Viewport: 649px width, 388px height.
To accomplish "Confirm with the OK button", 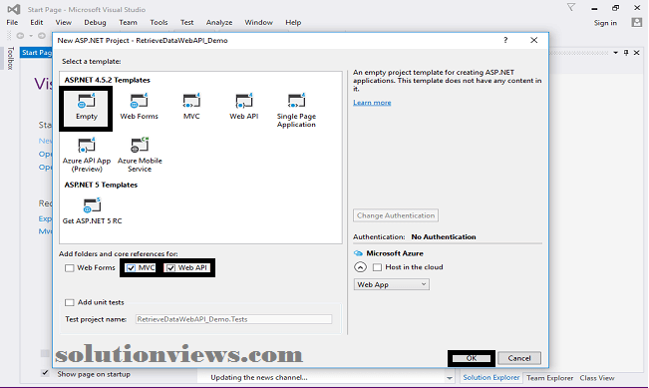I will (x=471, y=358).
